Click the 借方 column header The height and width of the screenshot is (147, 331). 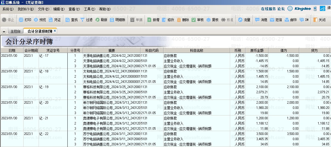click(x=284, y=50)
